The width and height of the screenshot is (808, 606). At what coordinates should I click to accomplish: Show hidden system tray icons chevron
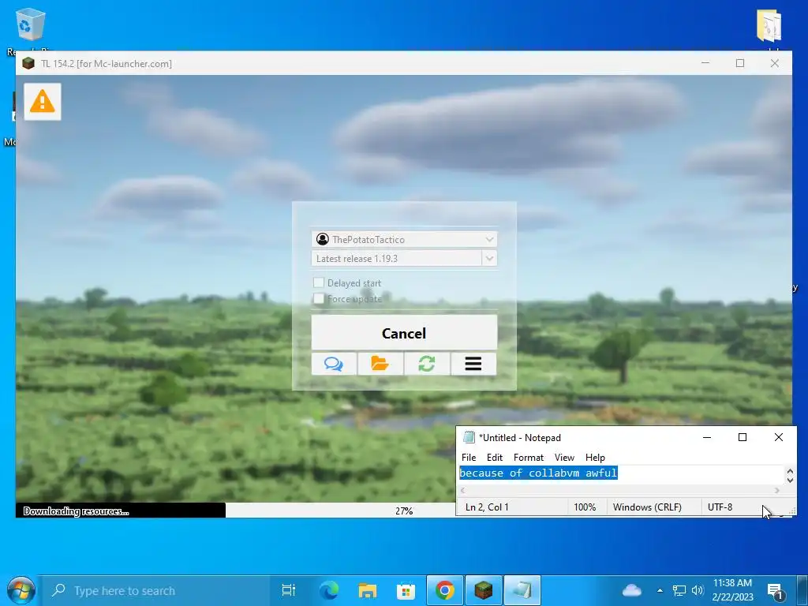pos(660,590)
